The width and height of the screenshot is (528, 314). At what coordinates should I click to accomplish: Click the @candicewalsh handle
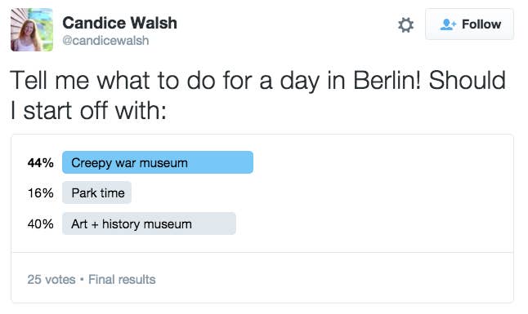[105, 41]
